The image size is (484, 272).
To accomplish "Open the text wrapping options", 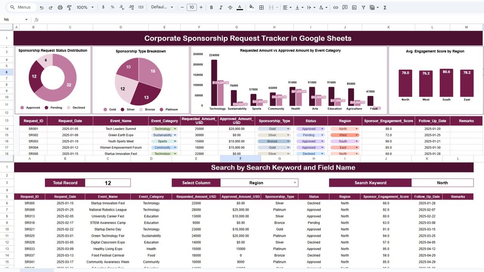I will click(x=310, y=8).
